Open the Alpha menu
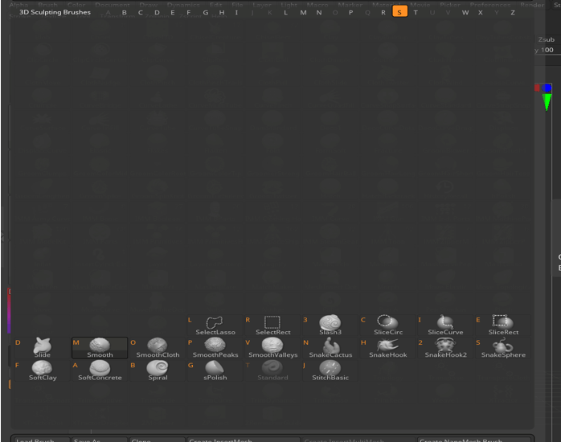Screen dimensions: 561x442 [x=18, y=5]
